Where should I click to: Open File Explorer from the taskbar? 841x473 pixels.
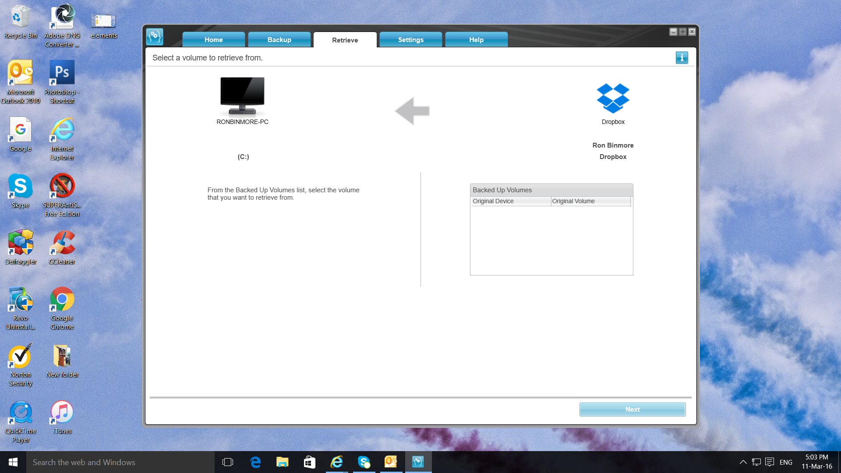[x=283, y=462]
